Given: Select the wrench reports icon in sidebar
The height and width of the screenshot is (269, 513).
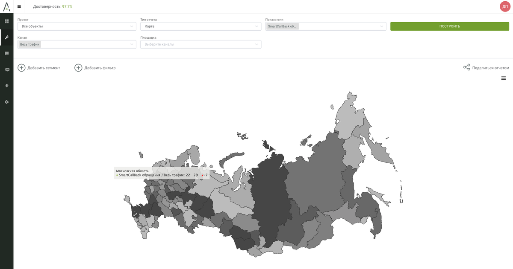Looking at the screenshot, I should (x=6, y=37).
